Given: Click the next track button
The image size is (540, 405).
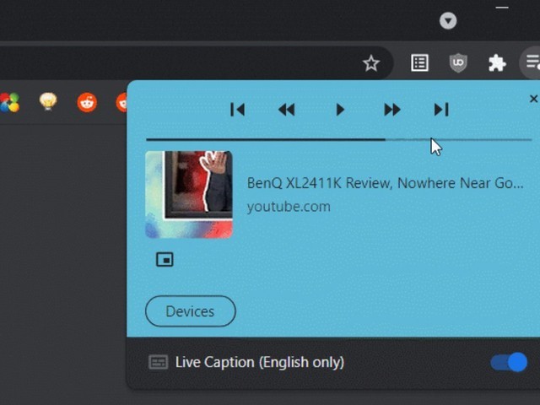Looking at the screenshot, I should [441, 110].
